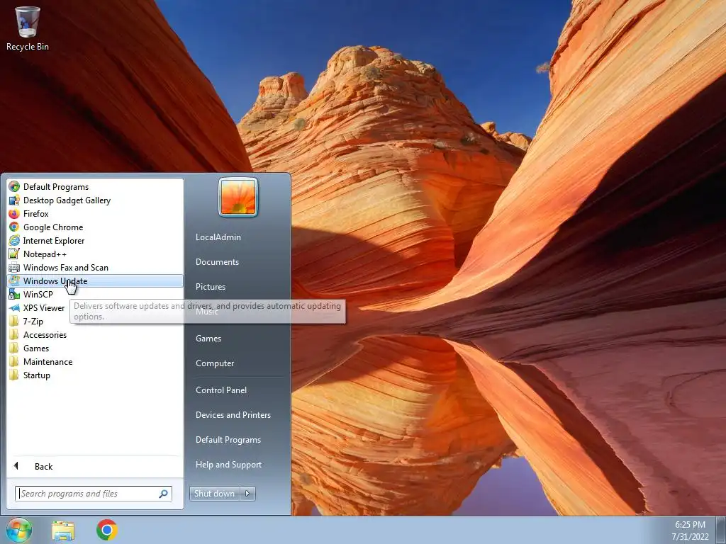Click the Shut down button

(215, 494)
